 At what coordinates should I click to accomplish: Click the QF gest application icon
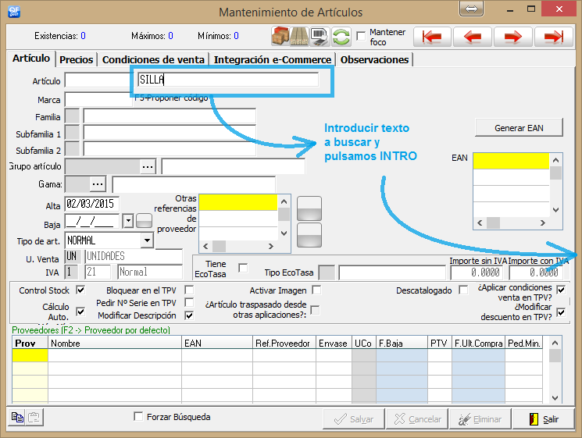tap(14, 12)
